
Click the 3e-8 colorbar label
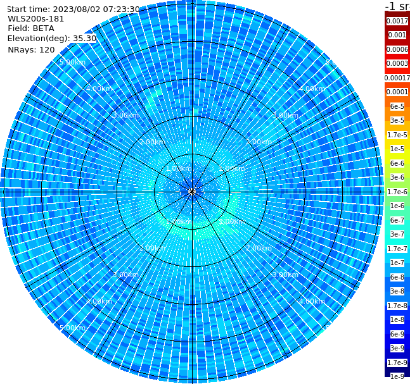pos(397,291)
